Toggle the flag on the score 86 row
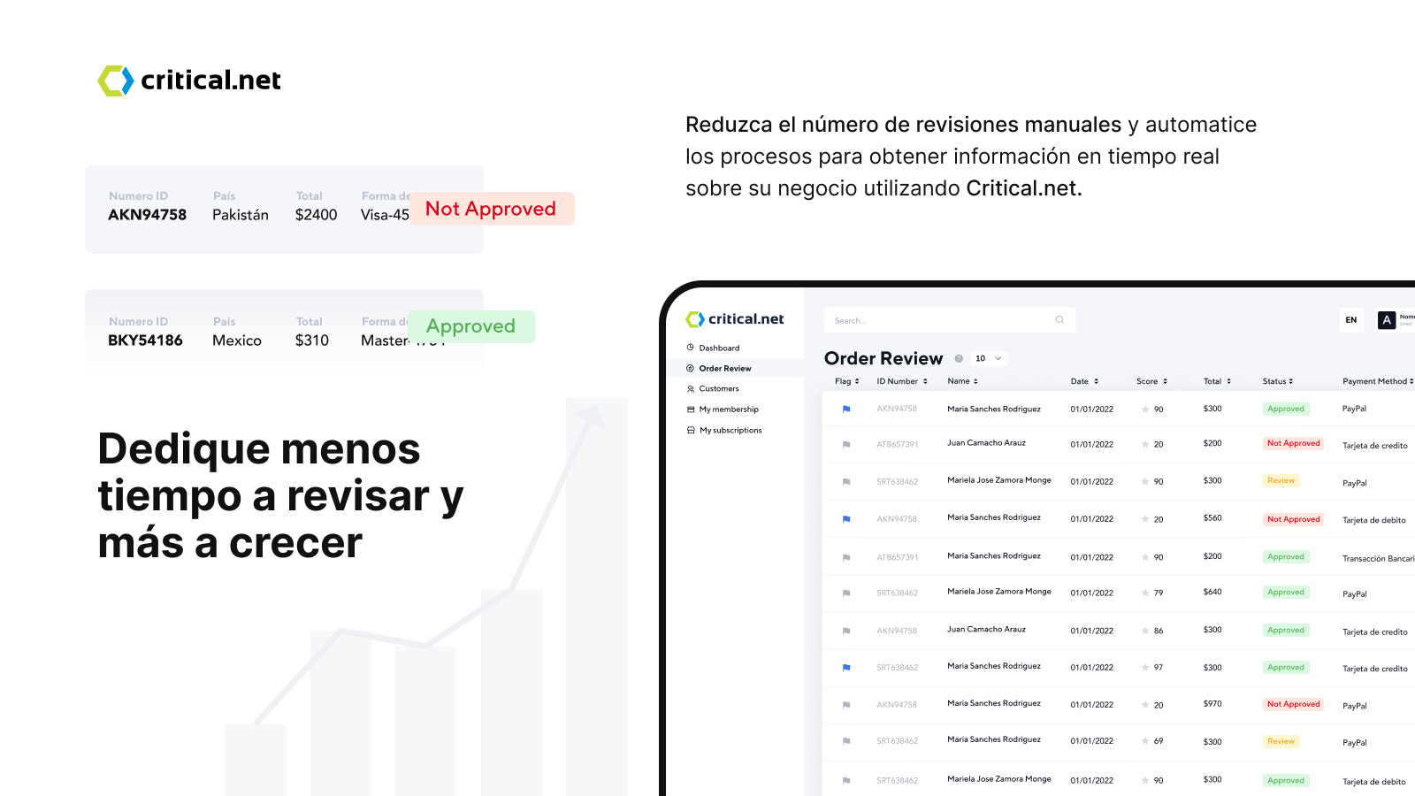This screenshot has width=1415, height=796. point(846,631)
